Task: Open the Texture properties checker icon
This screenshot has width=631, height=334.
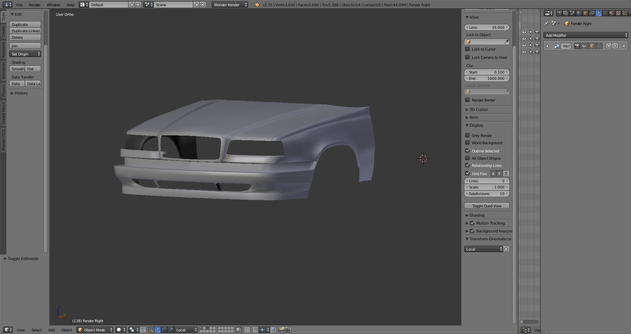Action: pos(618,13)
